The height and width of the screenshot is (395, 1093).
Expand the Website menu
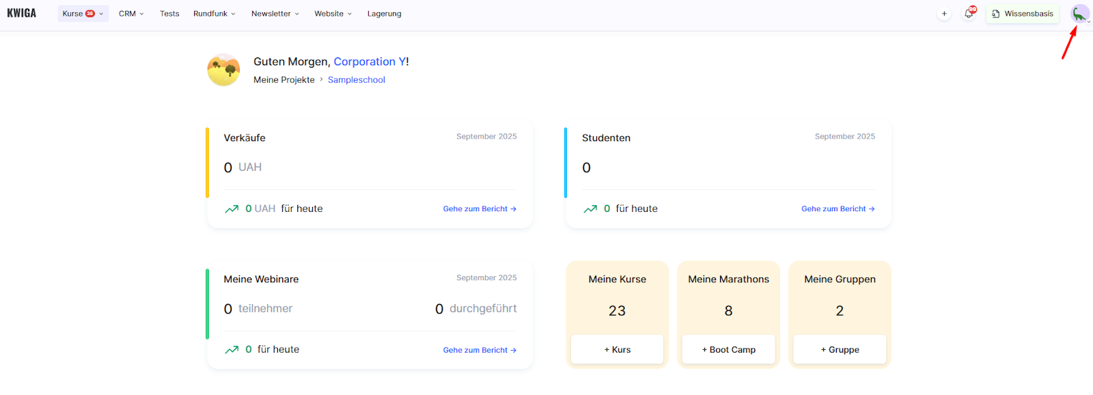pos(333,14)
